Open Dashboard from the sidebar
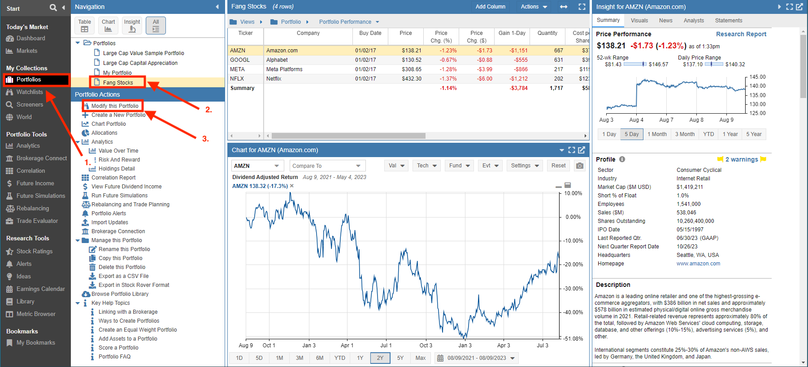 [30, 38]
